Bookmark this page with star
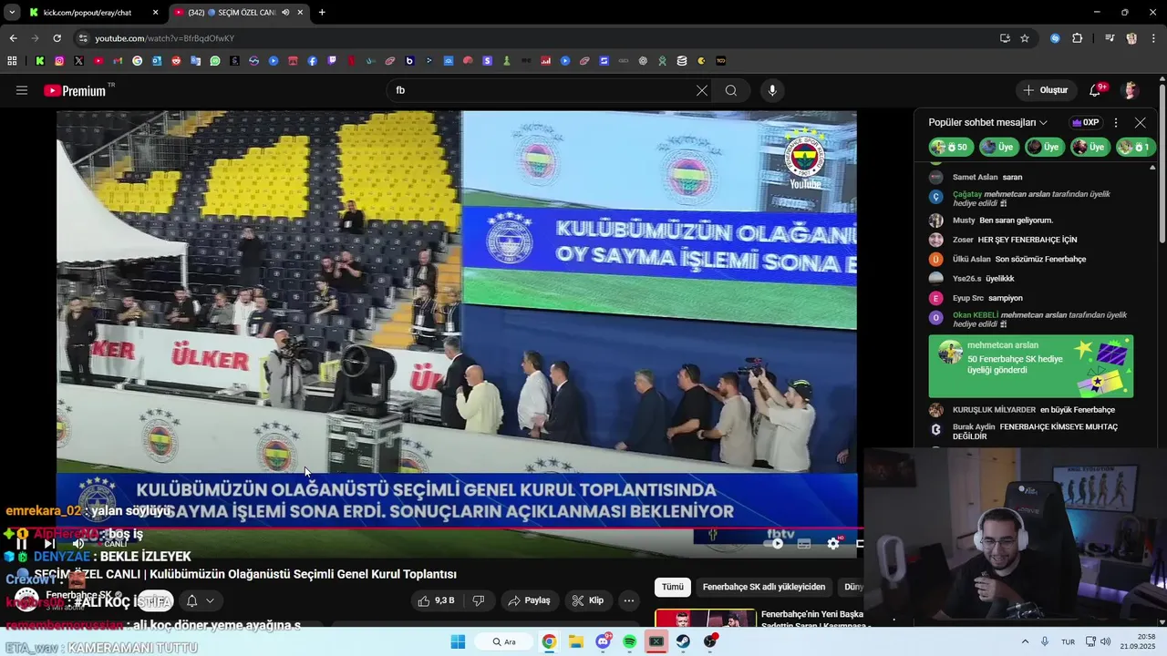This screenshot has height=656, width=1167. pos(1025,38)
